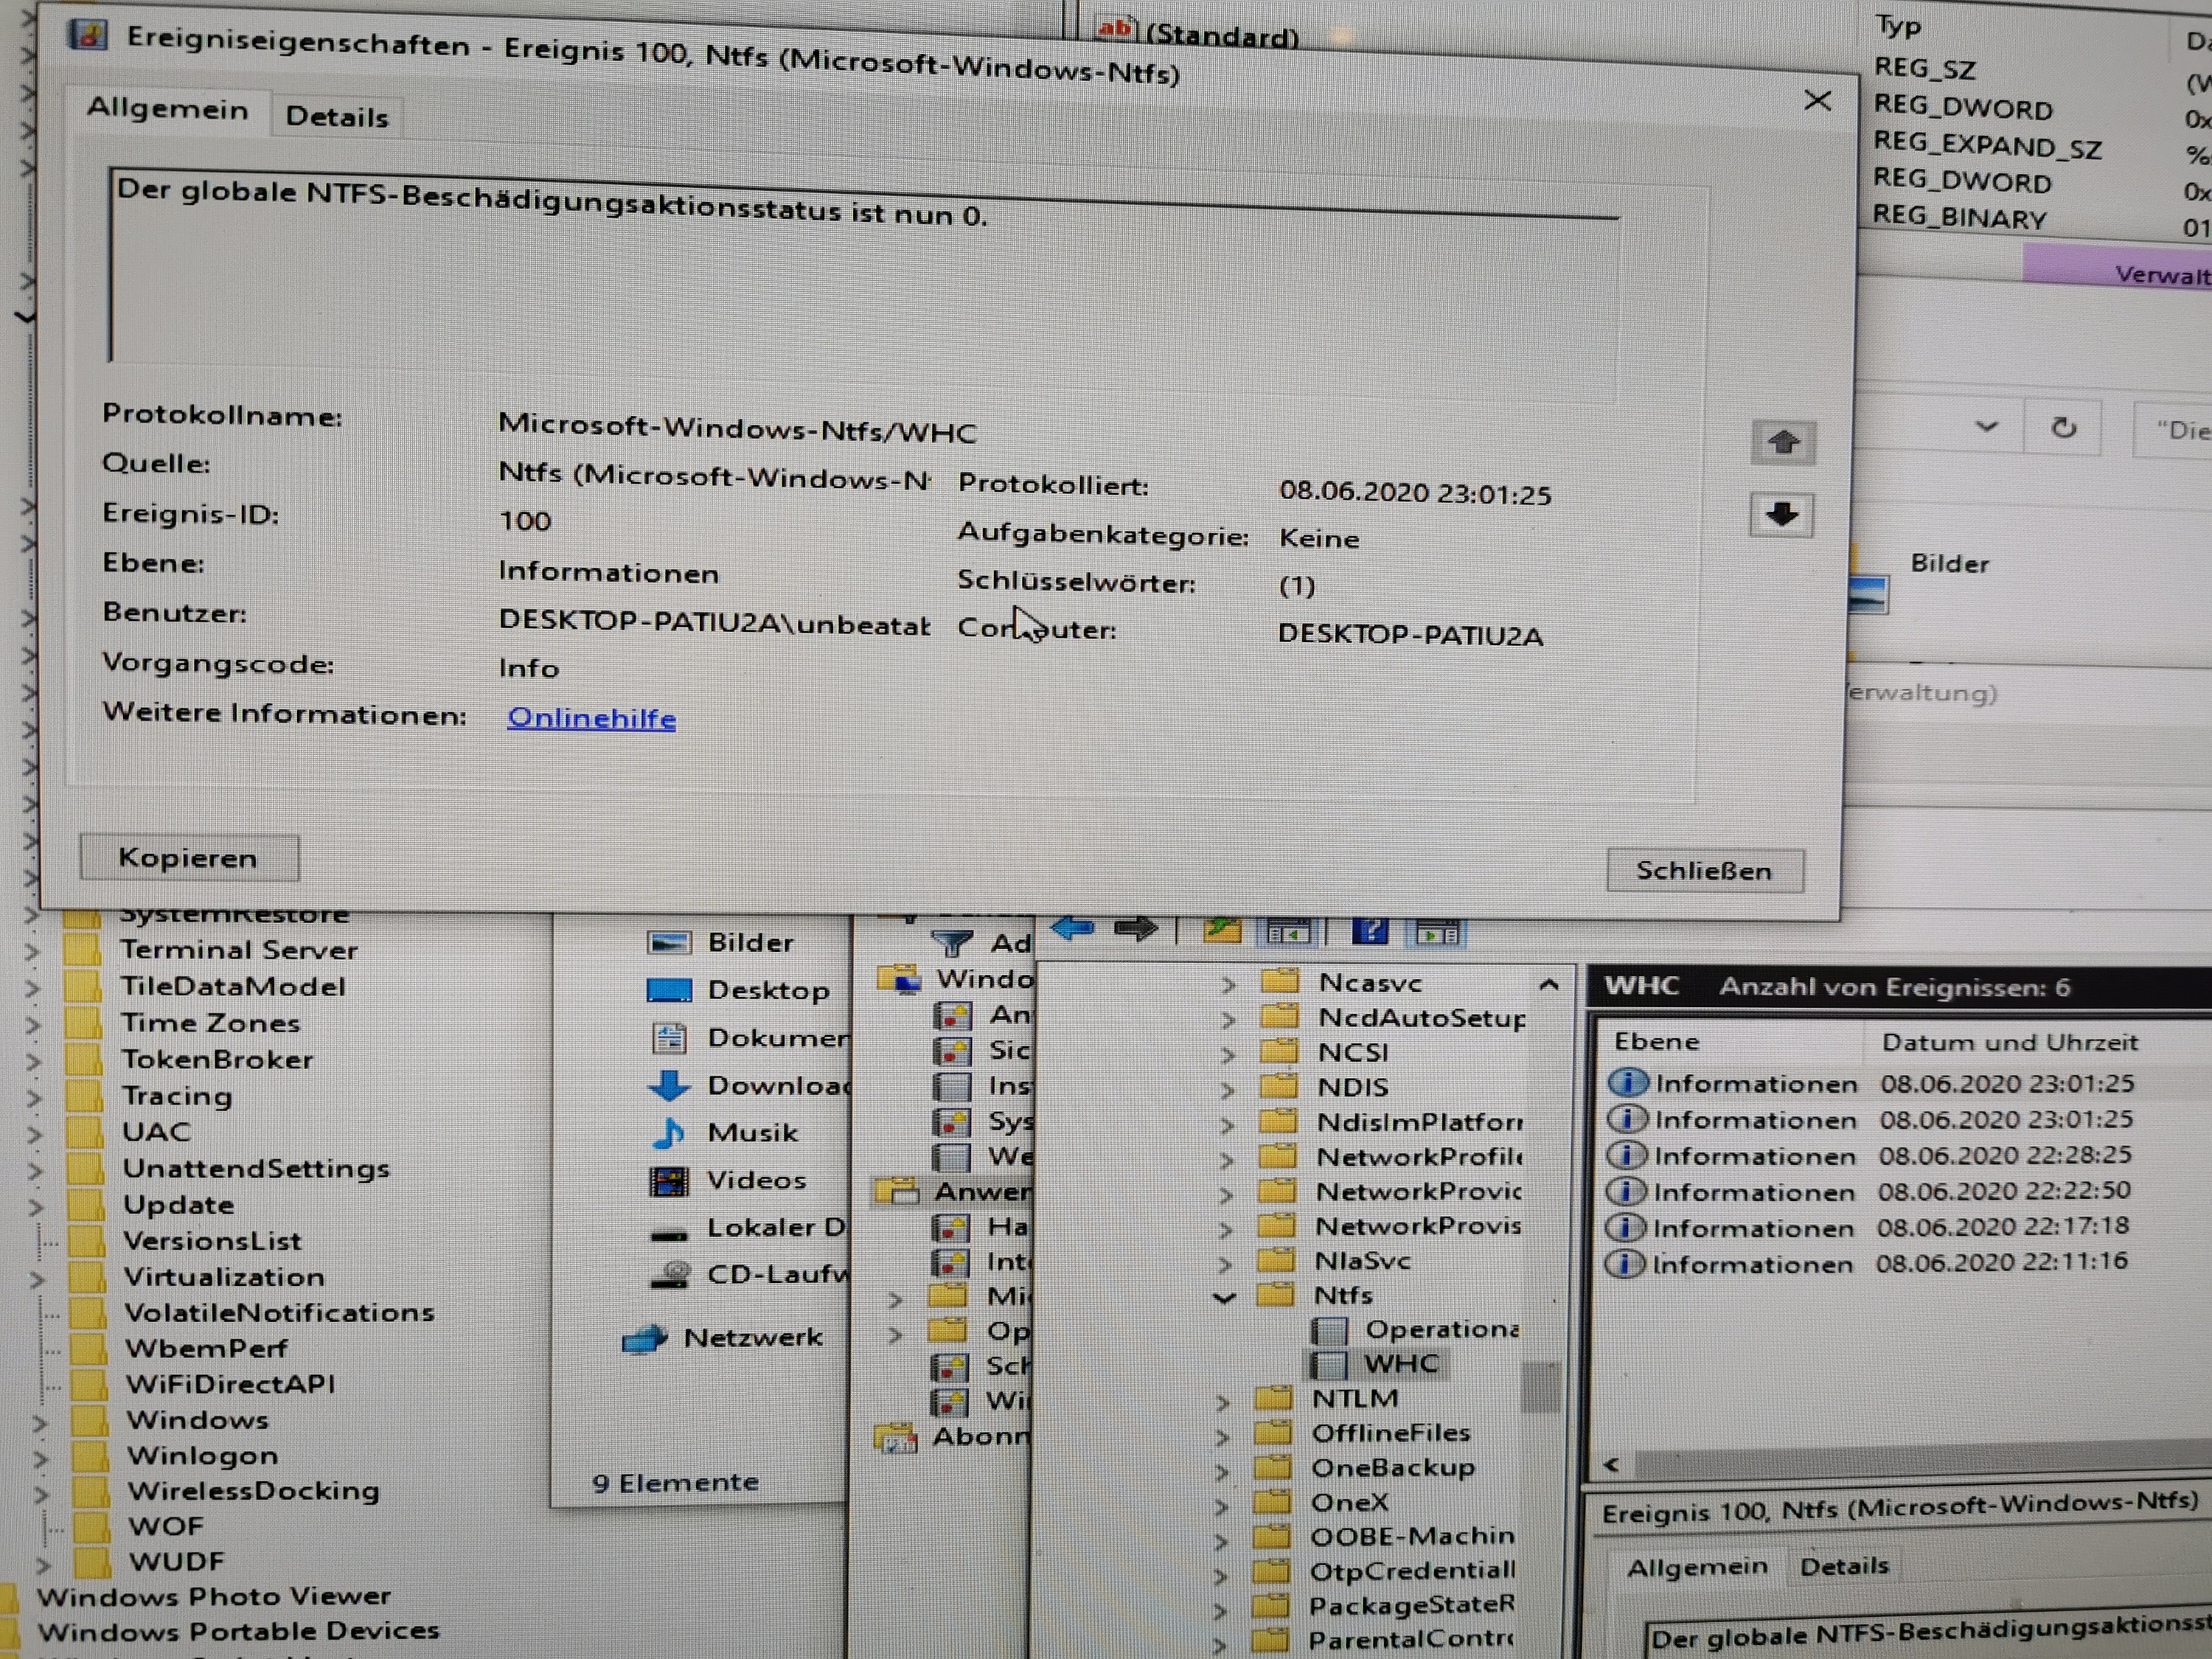2212x1659 pixels.
Task: Click the Kopieren button
Action: coord(189,858)
